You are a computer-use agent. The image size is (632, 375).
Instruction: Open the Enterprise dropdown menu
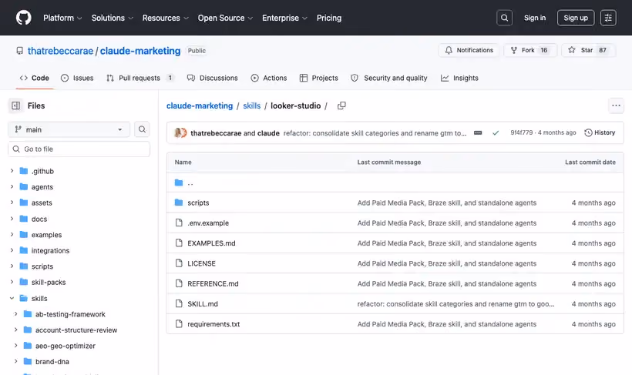point(284,18)
